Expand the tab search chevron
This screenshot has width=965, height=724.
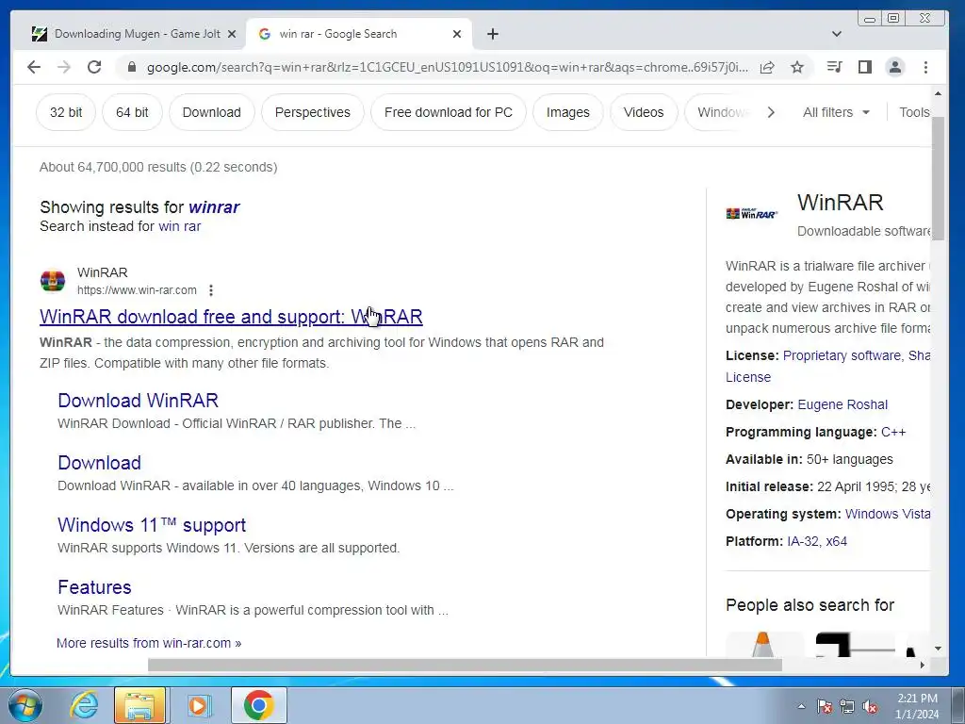pyautogui.click(x=837, y=34)
